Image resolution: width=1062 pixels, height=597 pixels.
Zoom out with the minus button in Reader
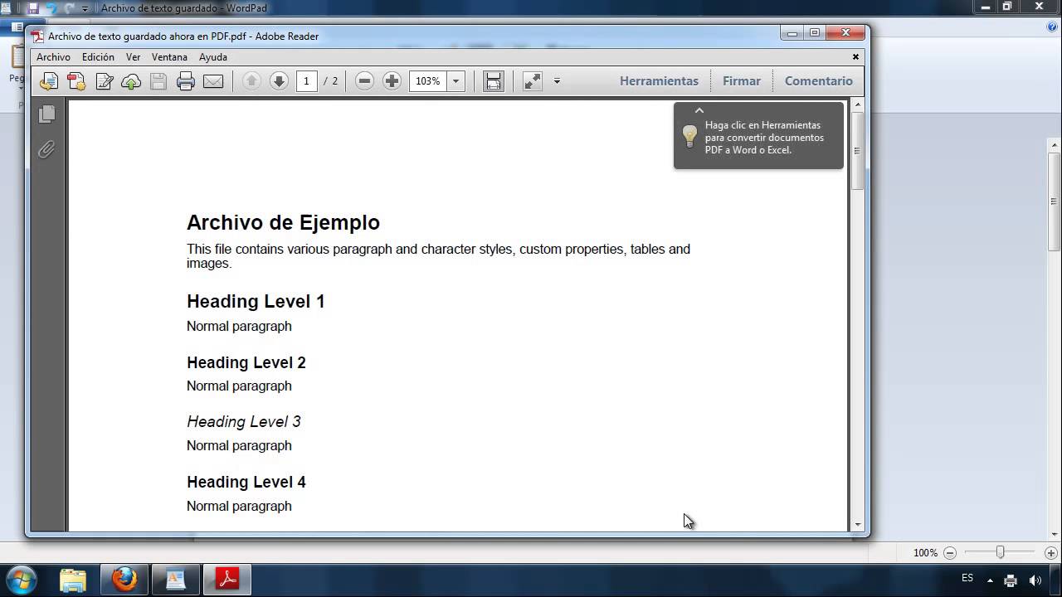click(x=364, y=81)
